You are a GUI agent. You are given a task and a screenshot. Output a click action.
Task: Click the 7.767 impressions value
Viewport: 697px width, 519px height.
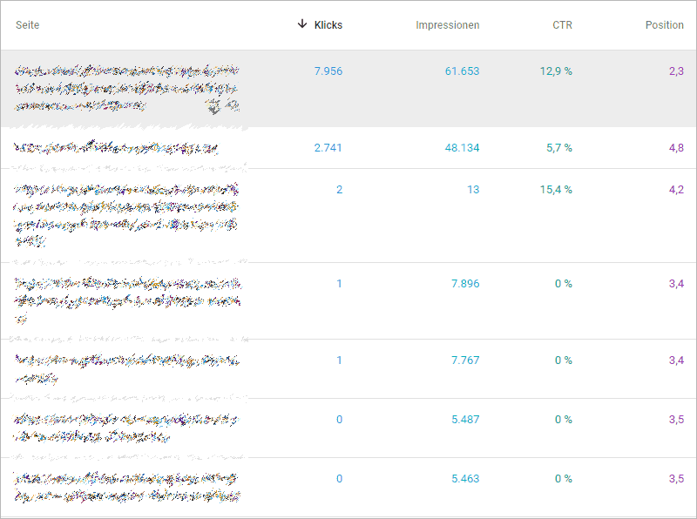pyautogui.click(x=465, y=361)
